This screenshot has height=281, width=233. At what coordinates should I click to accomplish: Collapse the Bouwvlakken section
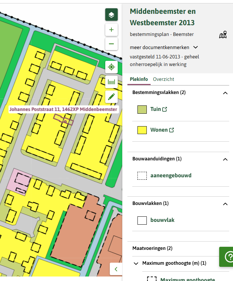click(225, 204)
